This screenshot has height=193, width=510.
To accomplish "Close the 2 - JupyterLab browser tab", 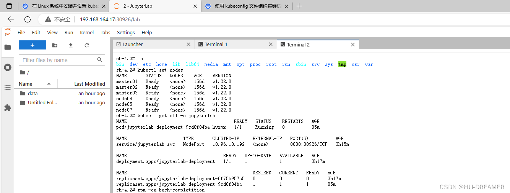I will [195, 6].
